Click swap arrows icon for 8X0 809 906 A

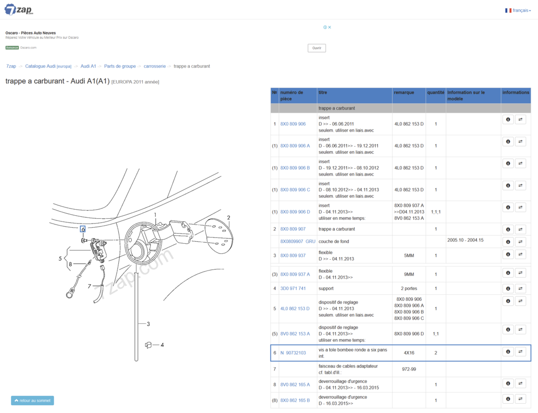[520, 141]
